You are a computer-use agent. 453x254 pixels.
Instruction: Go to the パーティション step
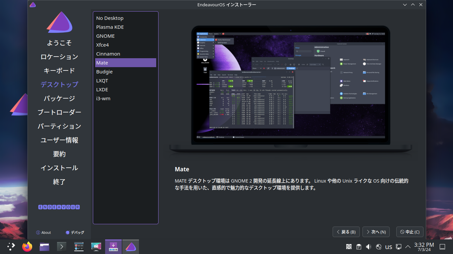(59, 126)
